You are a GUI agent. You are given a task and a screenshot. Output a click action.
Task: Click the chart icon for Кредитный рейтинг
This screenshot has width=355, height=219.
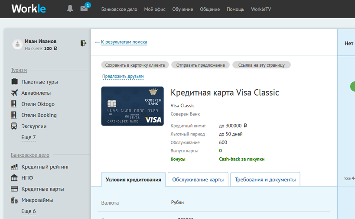(x=14, y=167)
